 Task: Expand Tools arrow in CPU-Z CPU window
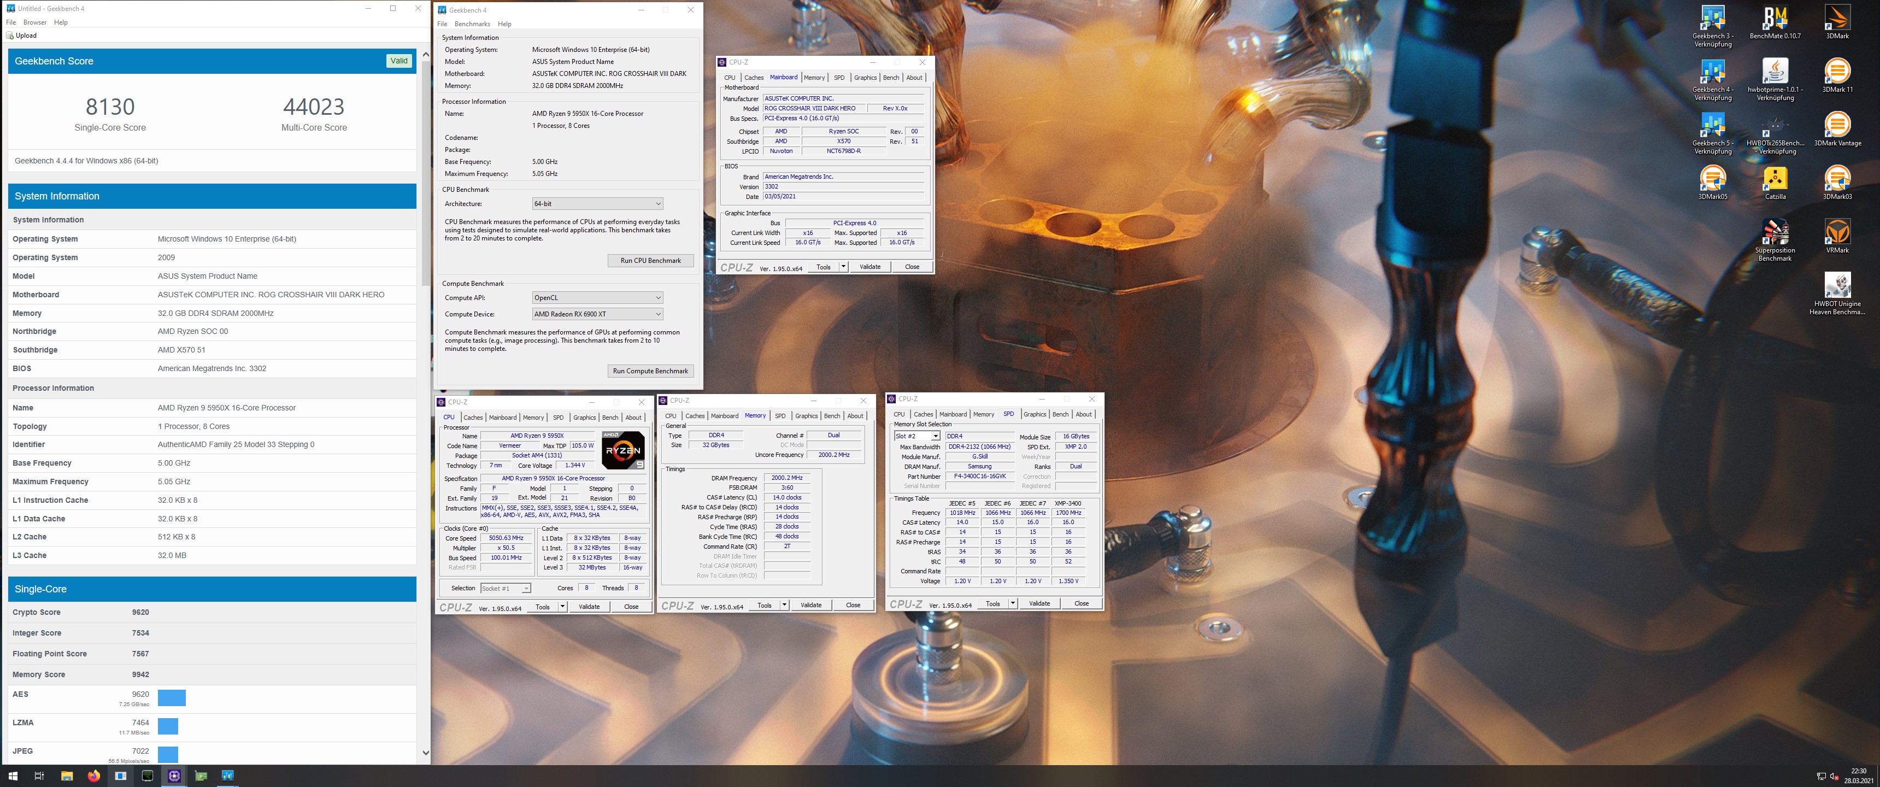coord(562,607)
